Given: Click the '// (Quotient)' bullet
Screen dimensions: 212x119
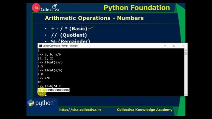Looking at the screenshot, I should 69,35.
